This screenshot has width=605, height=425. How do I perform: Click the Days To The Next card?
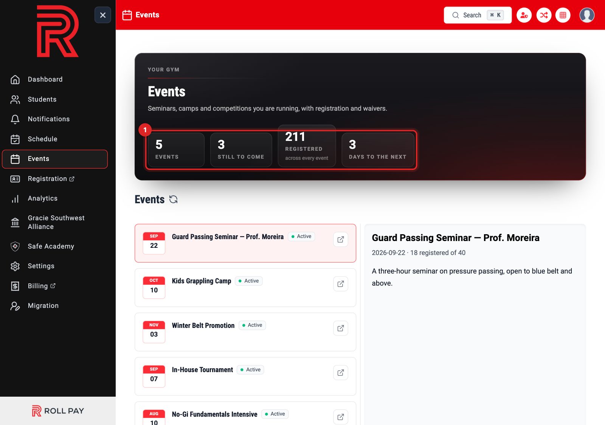pos(378,150)
